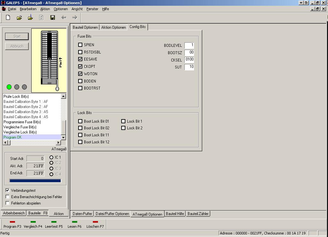The height and width of the screenshot is (237, 328).
Task: Click the back arrow navigation icon
Action: click(x=63, y=18)
